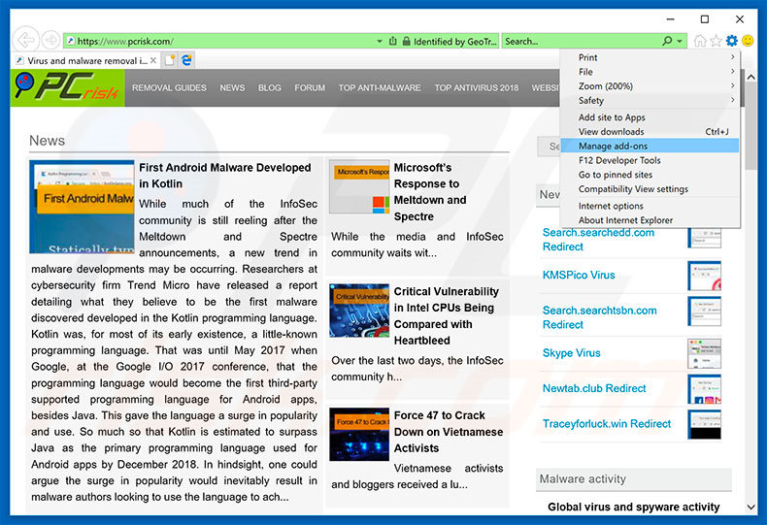
Task: Open Search.searchtsbn.com Redirect link
Action: [x=600, y=317]
